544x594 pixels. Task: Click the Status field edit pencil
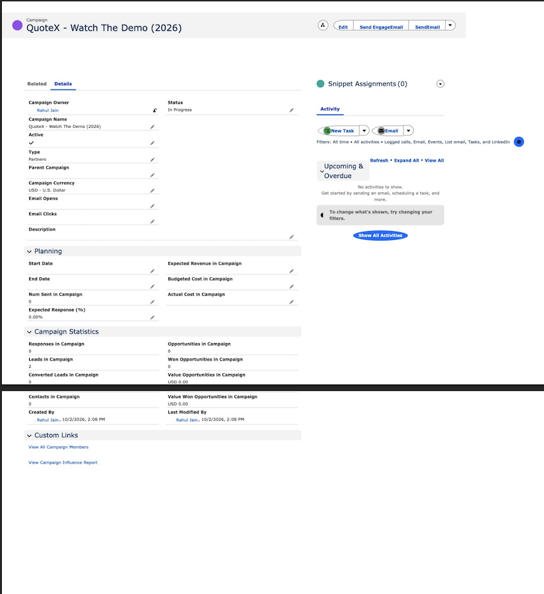291,110
